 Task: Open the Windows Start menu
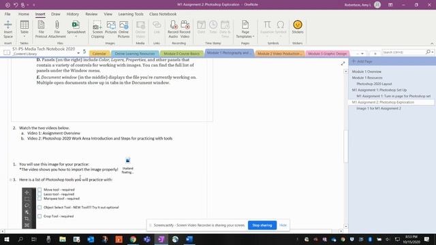(6, 239)
